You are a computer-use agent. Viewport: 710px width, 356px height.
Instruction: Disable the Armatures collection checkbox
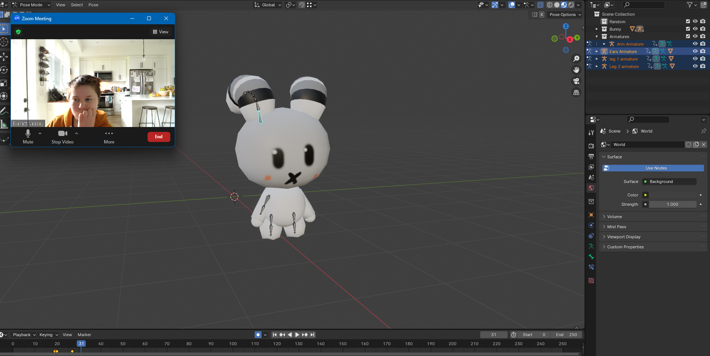pyautogui.click(x=688, y=36)
